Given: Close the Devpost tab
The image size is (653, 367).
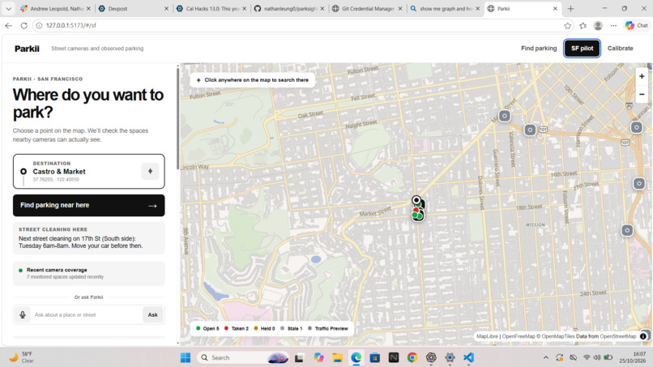Looking at the screenshot, I should (166, 8).
